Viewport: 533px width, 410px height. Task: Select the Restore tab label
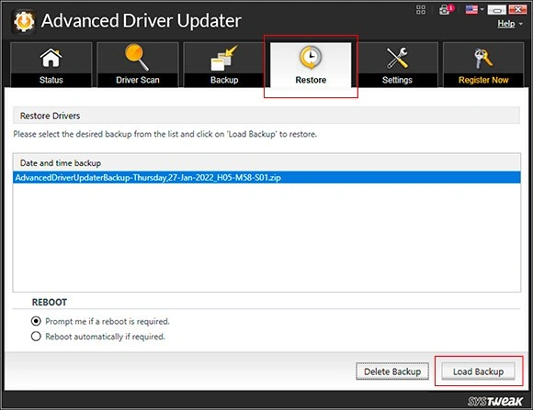coord(311,80)
